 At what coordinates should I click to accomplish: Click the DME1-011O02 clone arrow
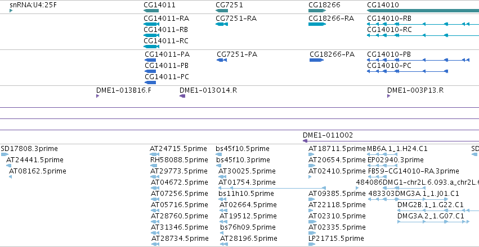(391, 141)
